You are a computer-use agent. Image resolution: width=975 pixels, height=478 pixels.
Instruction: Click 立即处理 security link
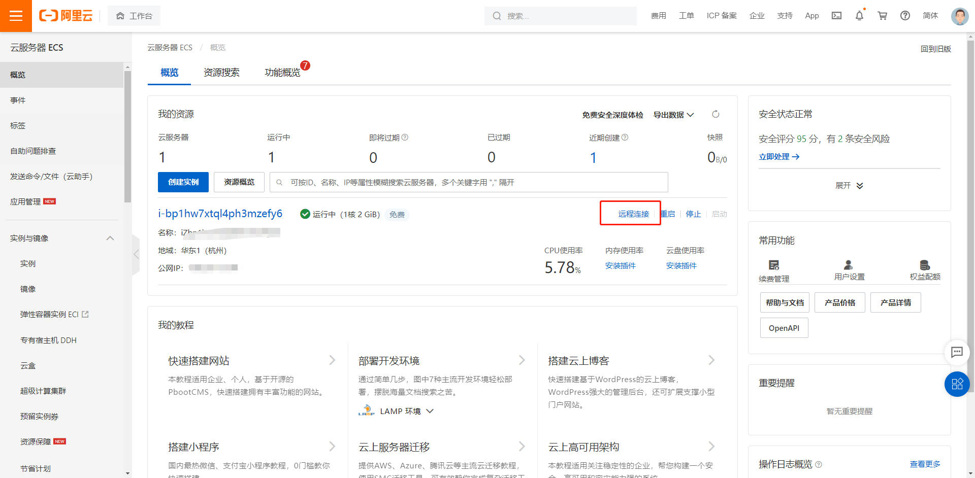coord(779,157)
